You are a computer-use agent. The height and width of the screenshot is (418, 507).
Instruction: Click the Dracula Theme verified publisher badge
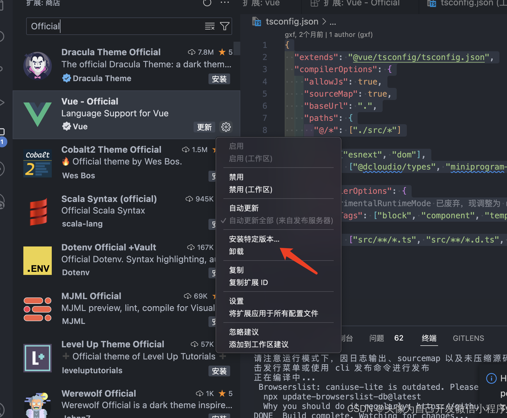pyautogui.click(x=67, y=78)
